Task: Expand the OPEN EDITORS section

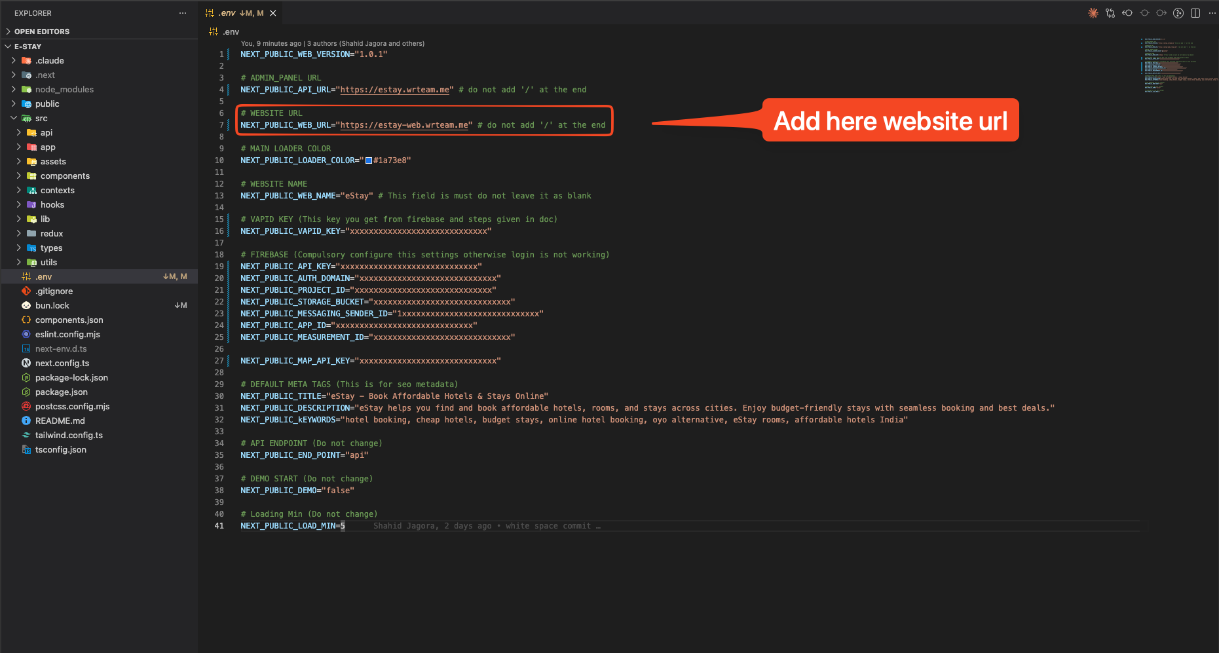Action: point(42,31)
